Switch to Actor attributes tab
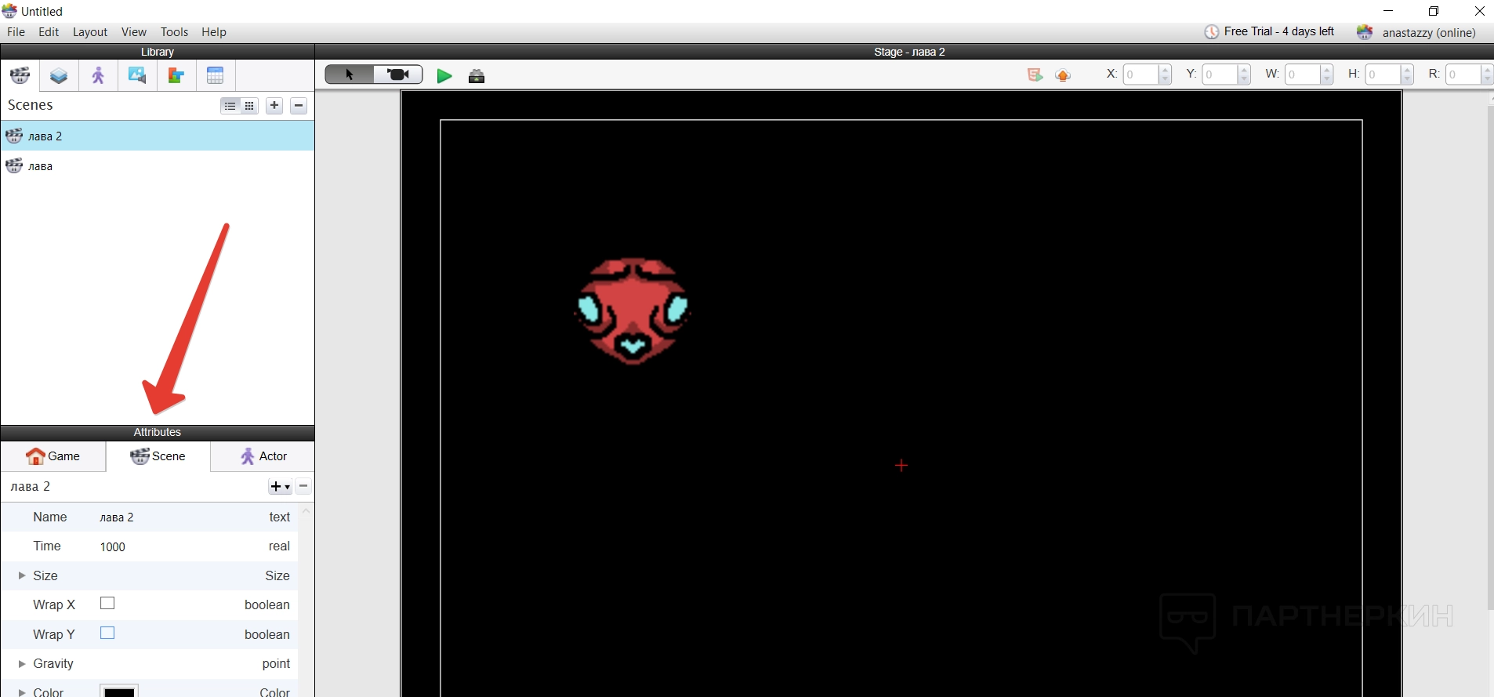The image size is (1494, 697). (x=263, y=456)
